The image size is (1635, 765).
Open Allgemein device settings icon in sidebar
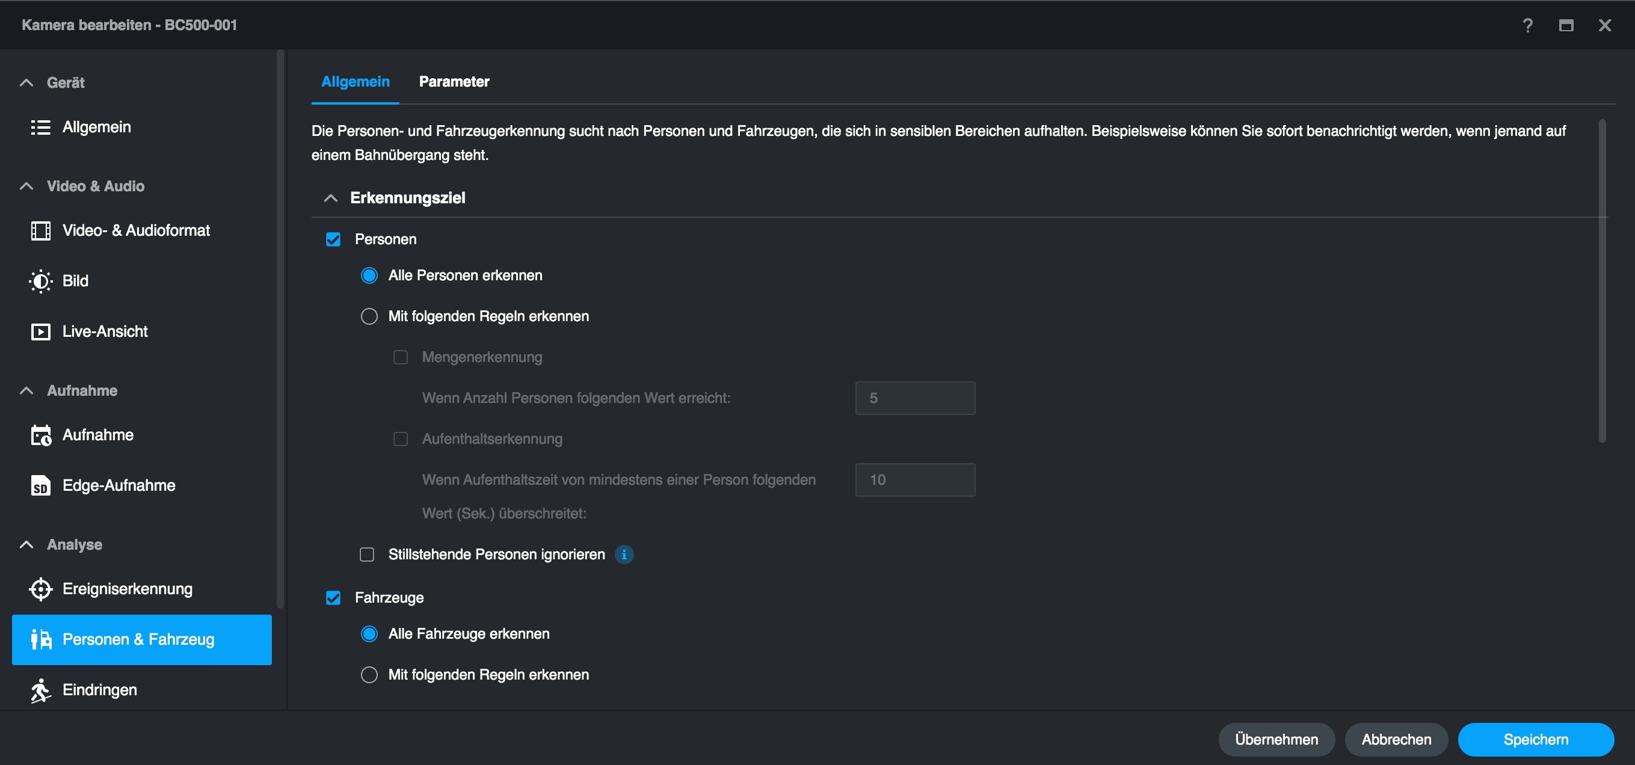click(41, 127)
